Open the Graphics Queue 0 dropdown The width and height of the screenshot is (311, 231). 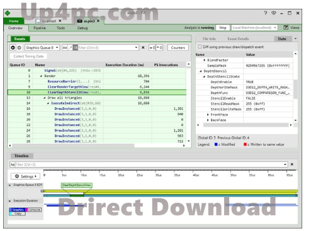coord(42,48)
